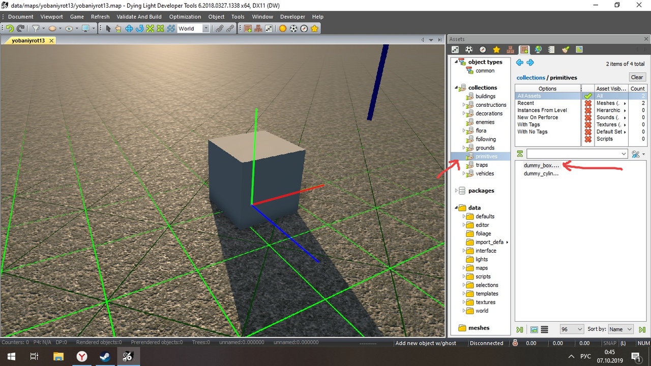Click the main toolbar yellow star icon

[x=315, y=28]
